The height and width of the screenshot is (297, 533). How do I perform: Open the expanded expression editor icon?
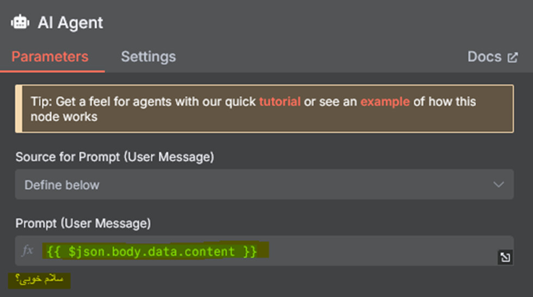coord(505,257)
